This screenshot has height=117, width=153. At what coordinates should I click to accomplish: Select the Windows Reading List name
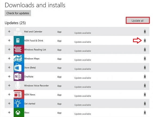coord(35,49)
